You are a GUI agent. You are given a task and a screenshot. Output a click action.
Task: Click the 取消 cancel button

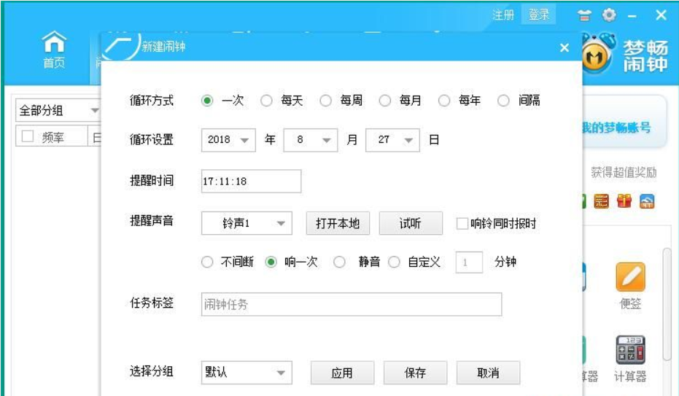[488, 373]
